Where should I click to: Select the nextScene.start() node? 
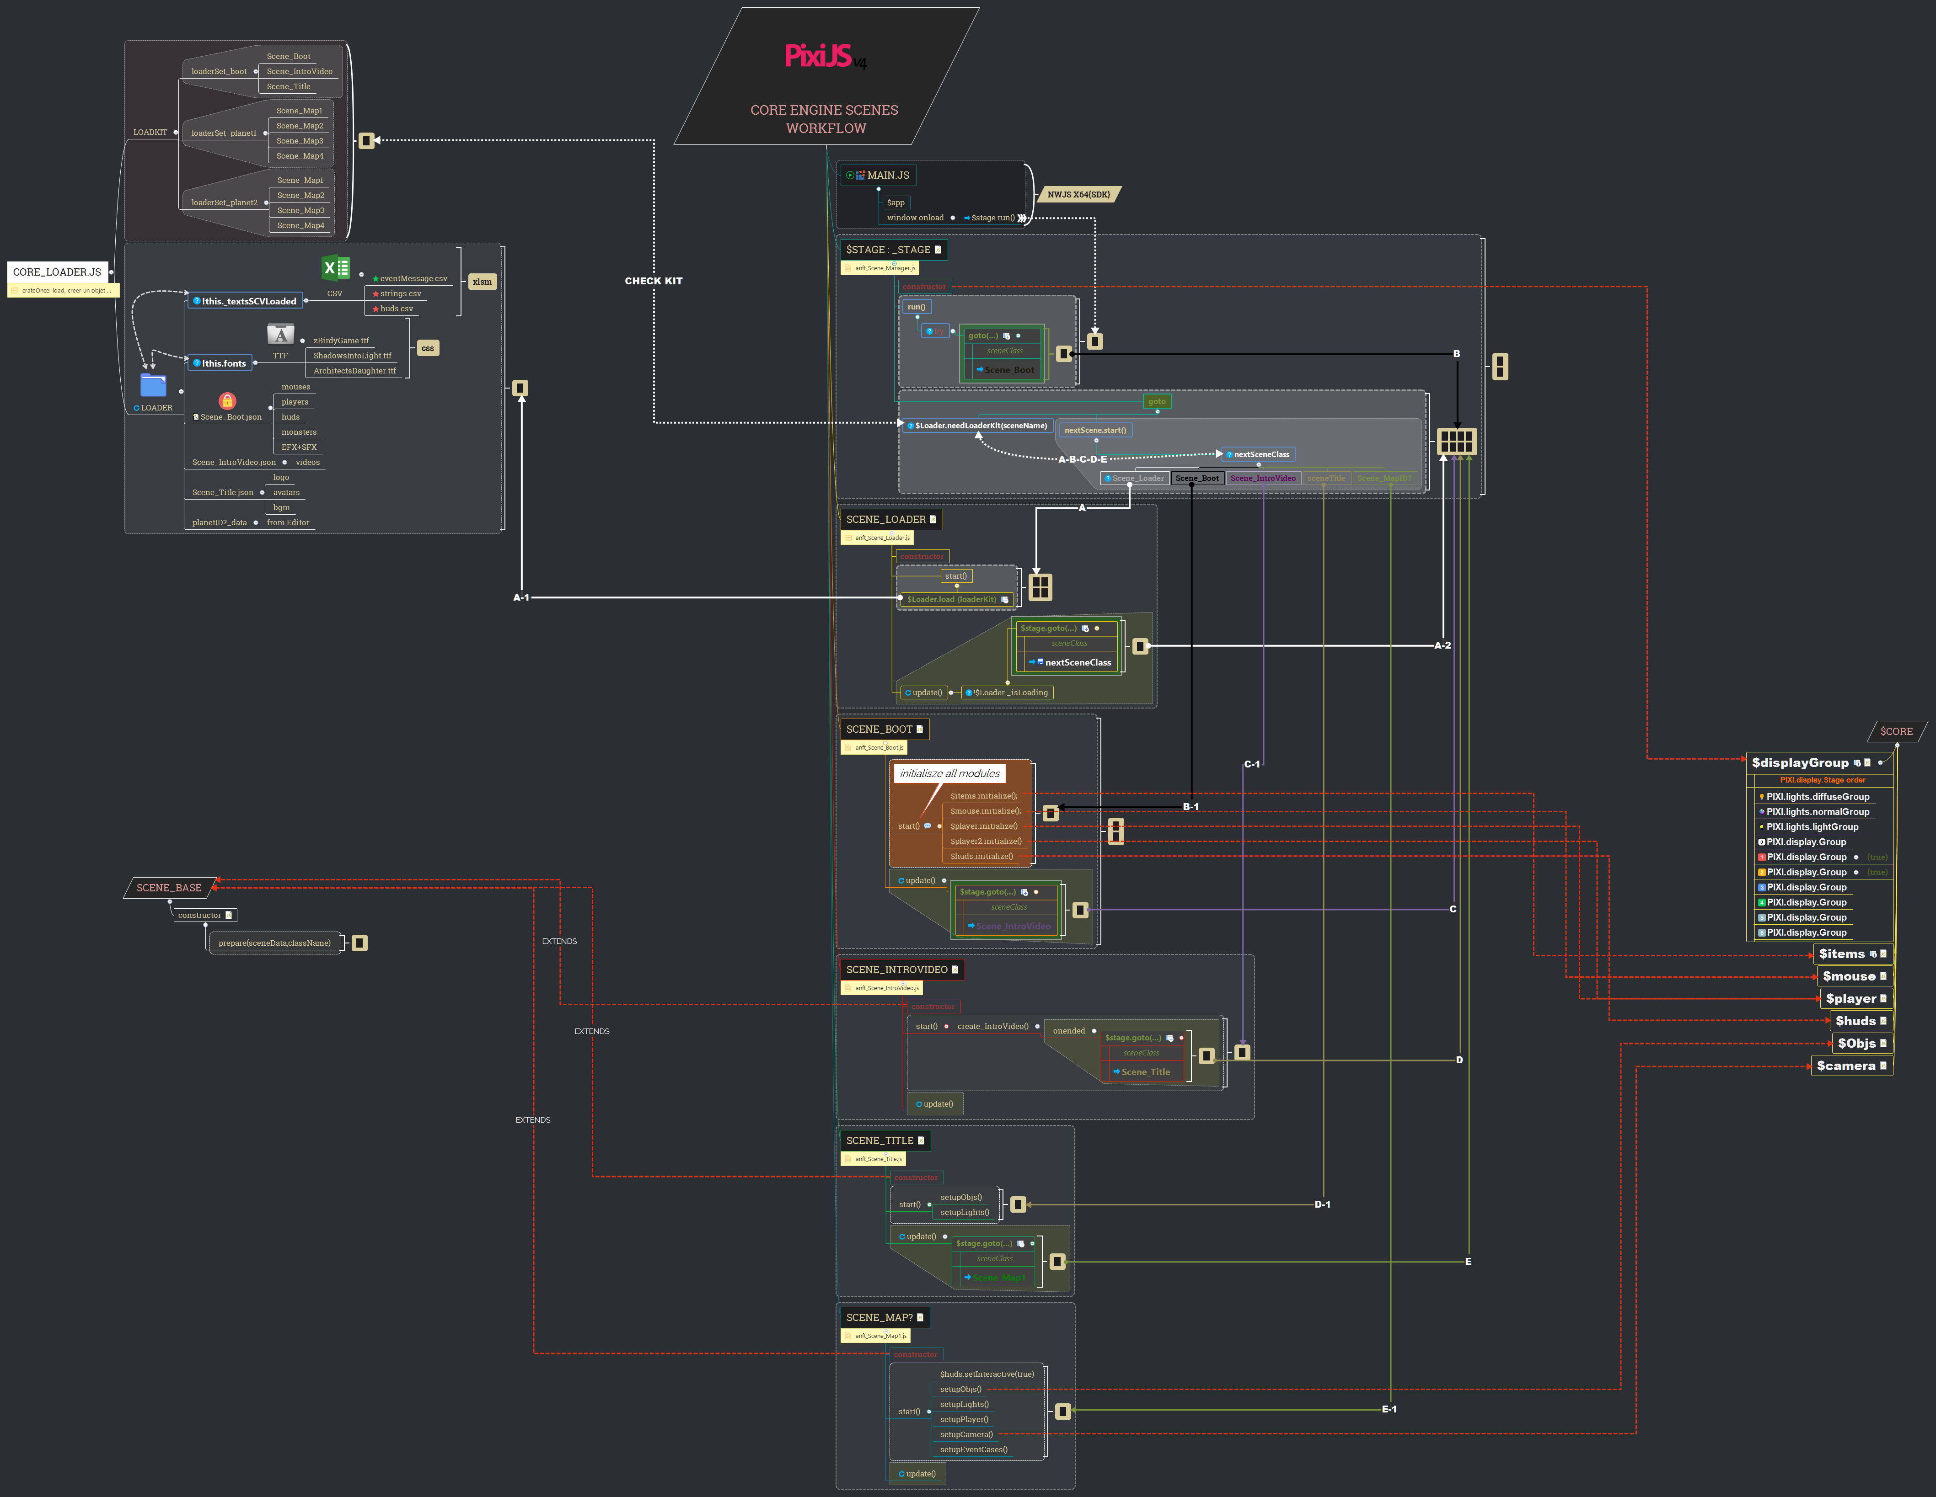[x=1096, y=431]
